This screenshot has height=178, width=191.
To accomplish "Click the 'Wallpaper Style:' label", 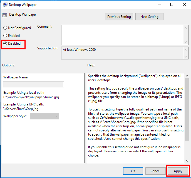I will pyautogui.click(x=15, y=116).
